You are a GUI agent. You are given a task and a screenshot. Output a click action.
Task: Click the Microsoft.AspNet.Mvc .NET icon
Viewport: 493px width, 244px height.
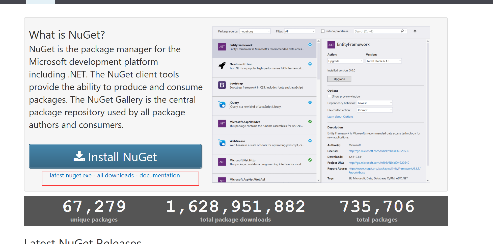222,123
